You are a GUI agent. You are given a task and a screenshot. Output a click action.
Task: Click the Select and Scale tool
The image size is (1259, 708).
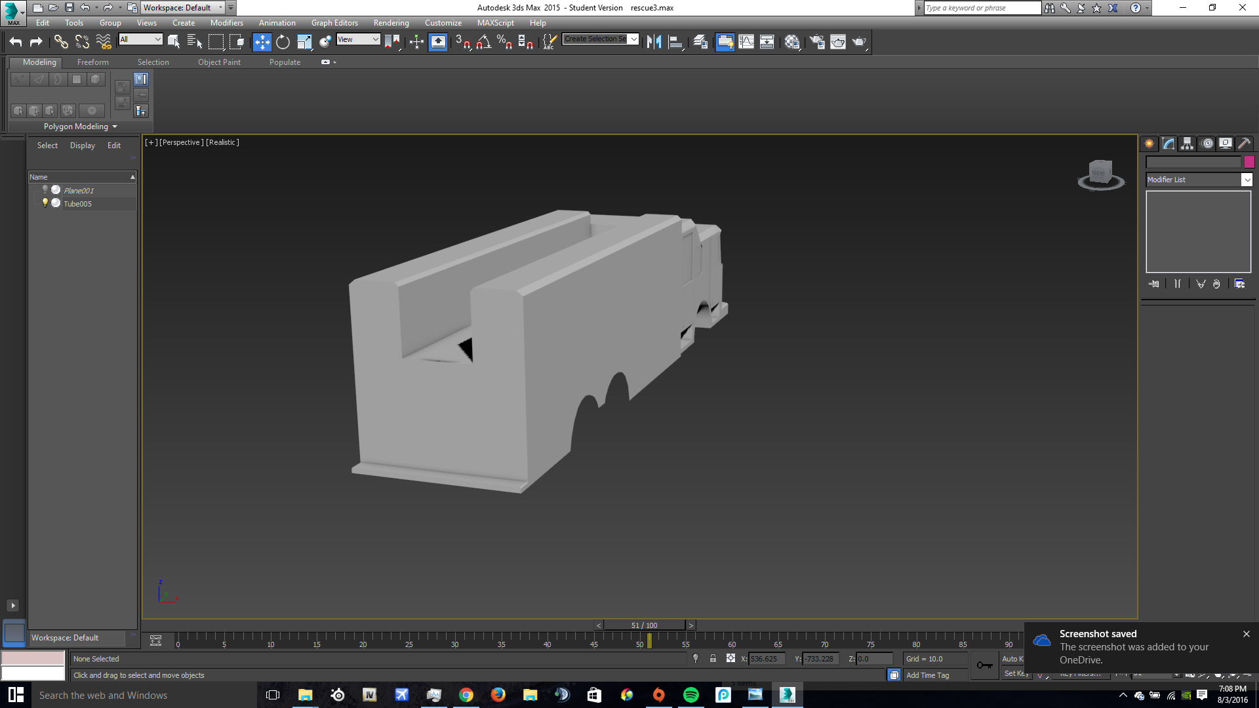304,42
